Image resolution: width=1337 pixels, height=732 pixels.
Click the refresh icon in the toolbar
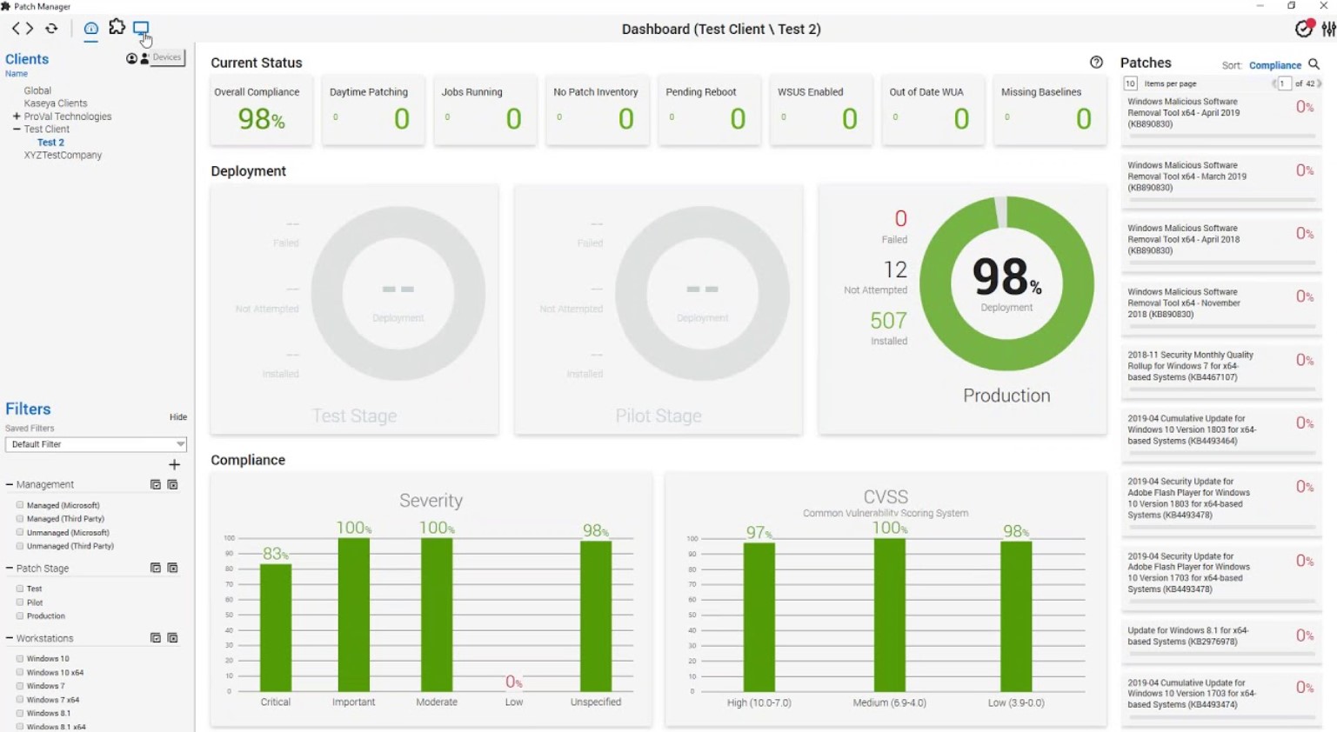tap(52, 29)
